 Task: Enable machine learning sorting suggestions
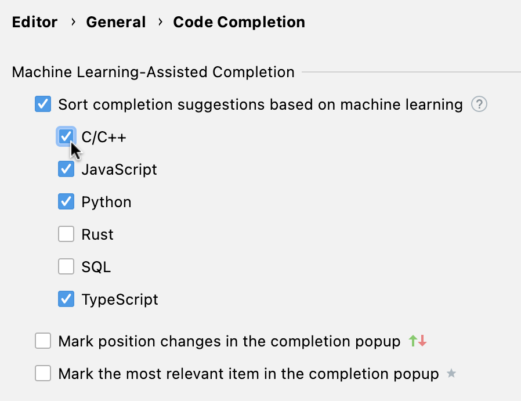[42, 104]
